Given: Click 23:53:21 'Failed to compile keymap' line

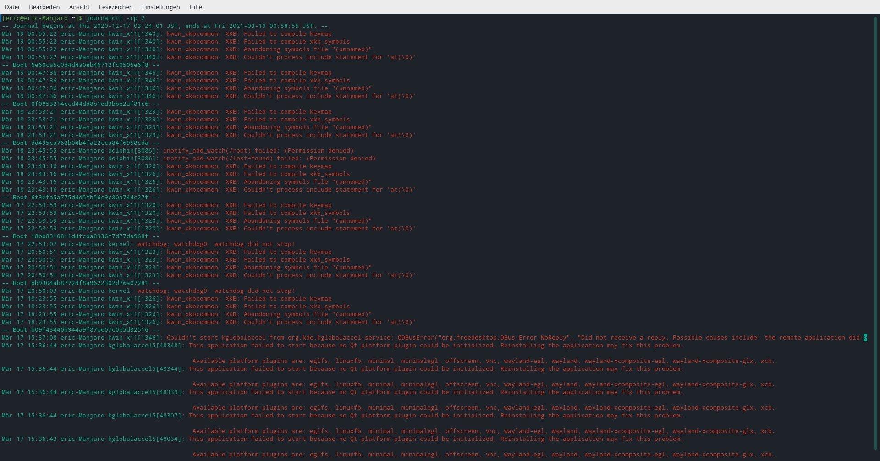Looking at the screenshot, I should [167, 112].
